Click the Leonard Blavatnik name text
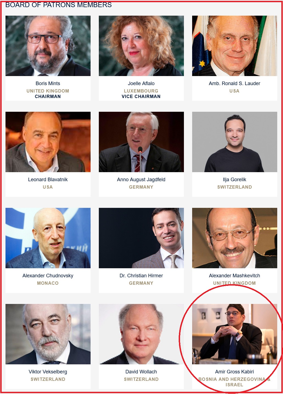283x394 pixels. click(48, 180)
